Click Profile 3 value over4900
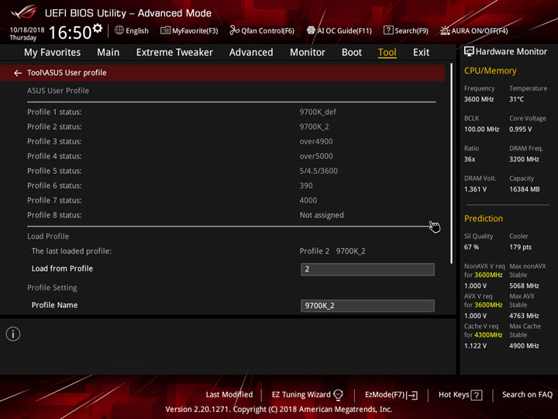 point(316,141)
